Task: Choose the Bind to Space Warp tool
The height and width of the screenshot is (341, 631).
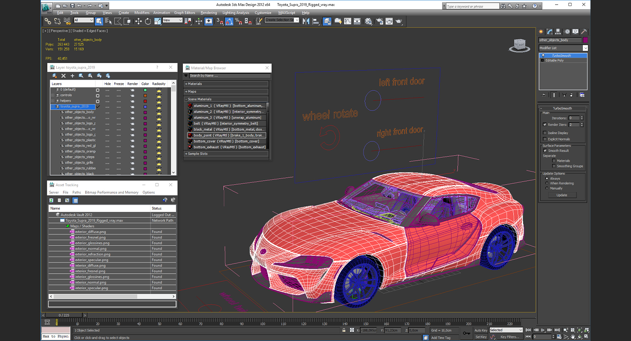Action: (67, 21)
